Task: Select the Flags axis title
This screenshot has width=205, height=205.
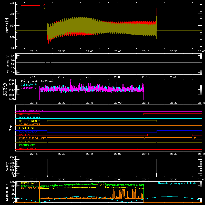Action: pyautogui.click(x=10, y=128)
